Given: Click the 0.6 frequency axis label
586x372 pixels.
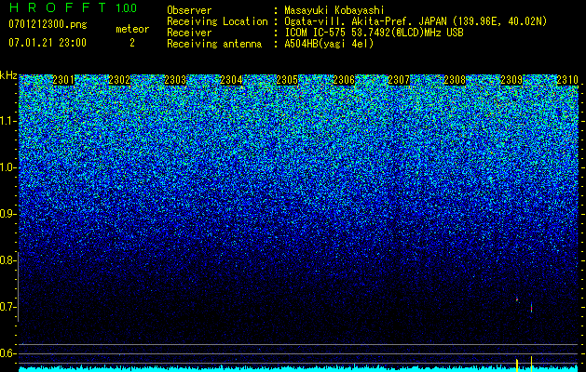Looking at the screenshot, I should click(7, 353).
